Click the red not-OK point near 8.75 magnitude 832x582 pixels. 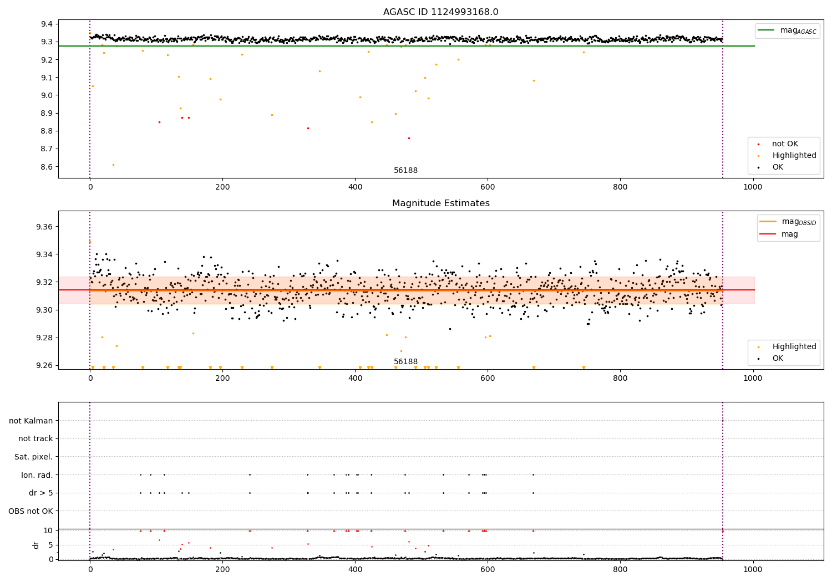coord(409,138)
